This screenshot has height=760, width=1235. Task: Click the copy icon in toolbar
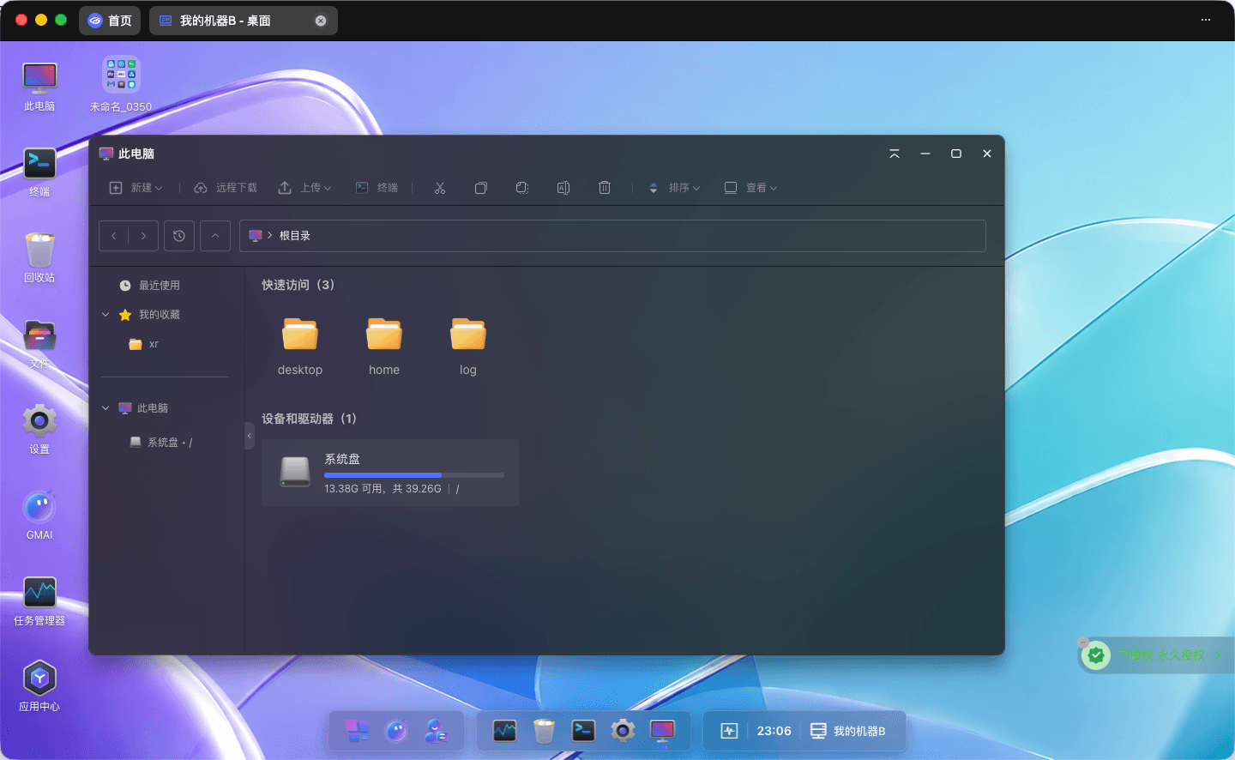click(481, 188)
